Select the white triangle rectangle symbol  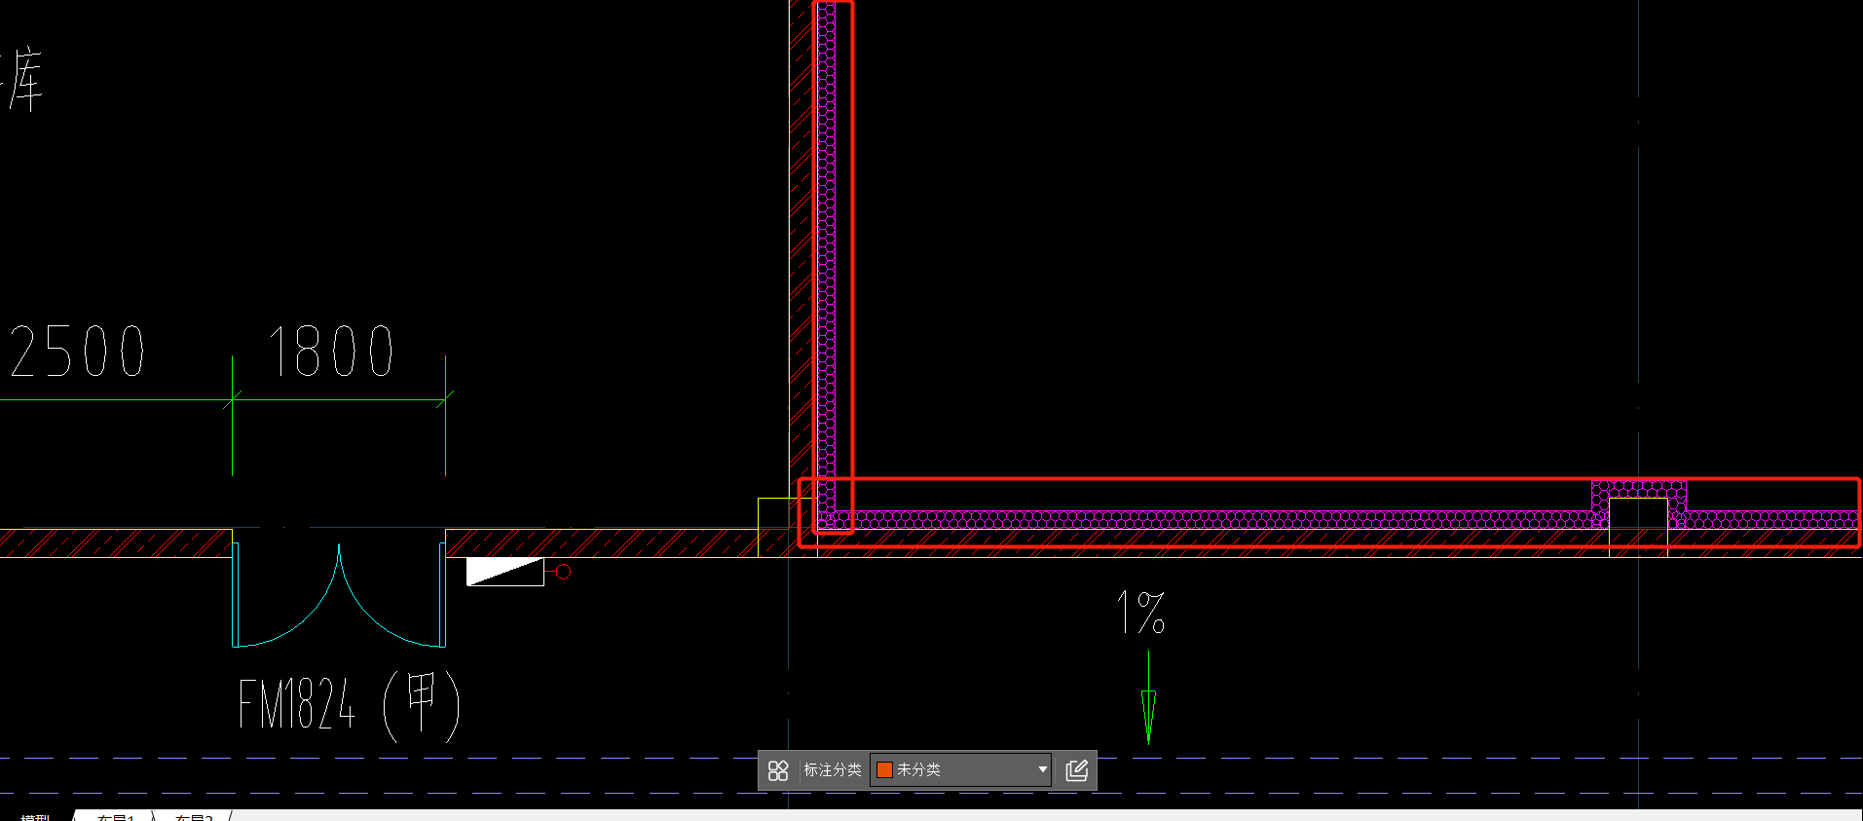(504, 572)
